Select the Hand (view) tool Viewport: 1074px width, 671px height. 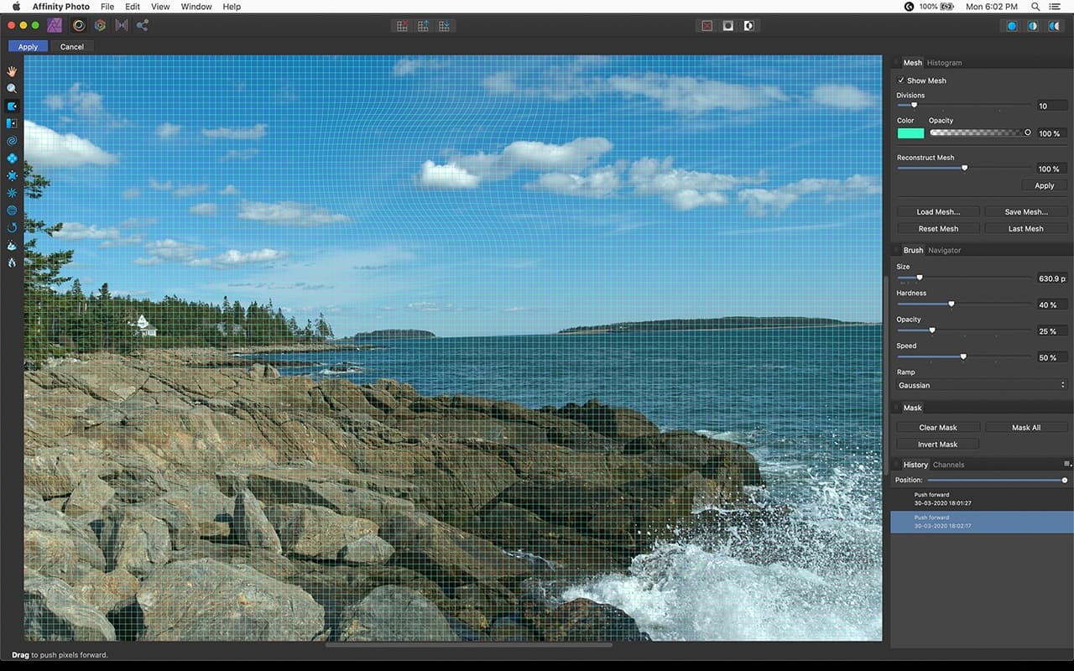click(x=12, y=71)
